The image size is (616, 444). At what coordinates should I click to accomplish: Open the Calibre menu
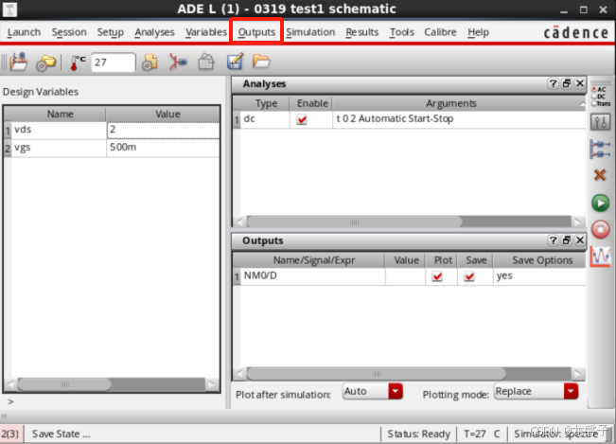[440, 32]
